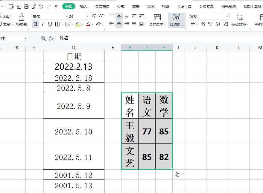Click the increase indent icon
The height and width of the screenshot is (193, 263).
click(142, 16)
